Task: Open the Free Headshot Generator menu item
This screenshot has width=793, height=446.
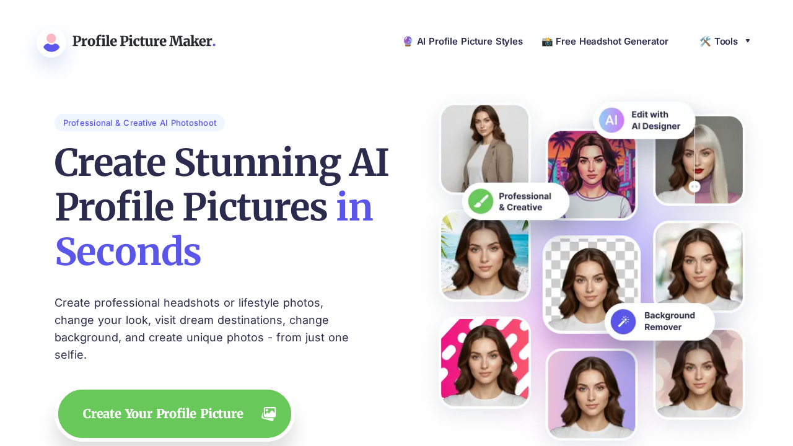Action: 605,42
